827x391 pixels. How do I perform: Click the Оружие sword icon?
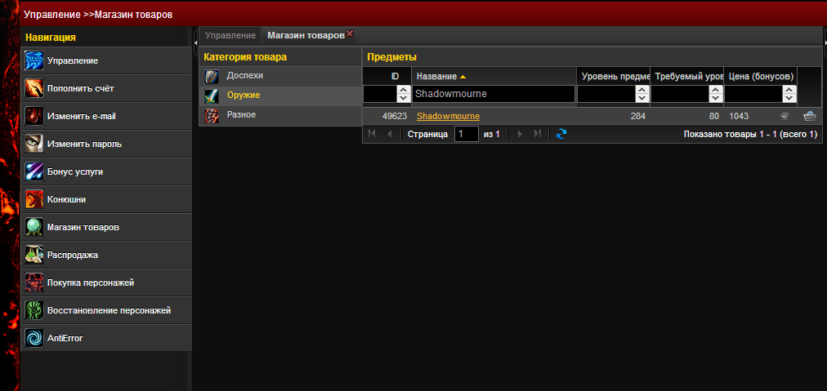(212, 96)
